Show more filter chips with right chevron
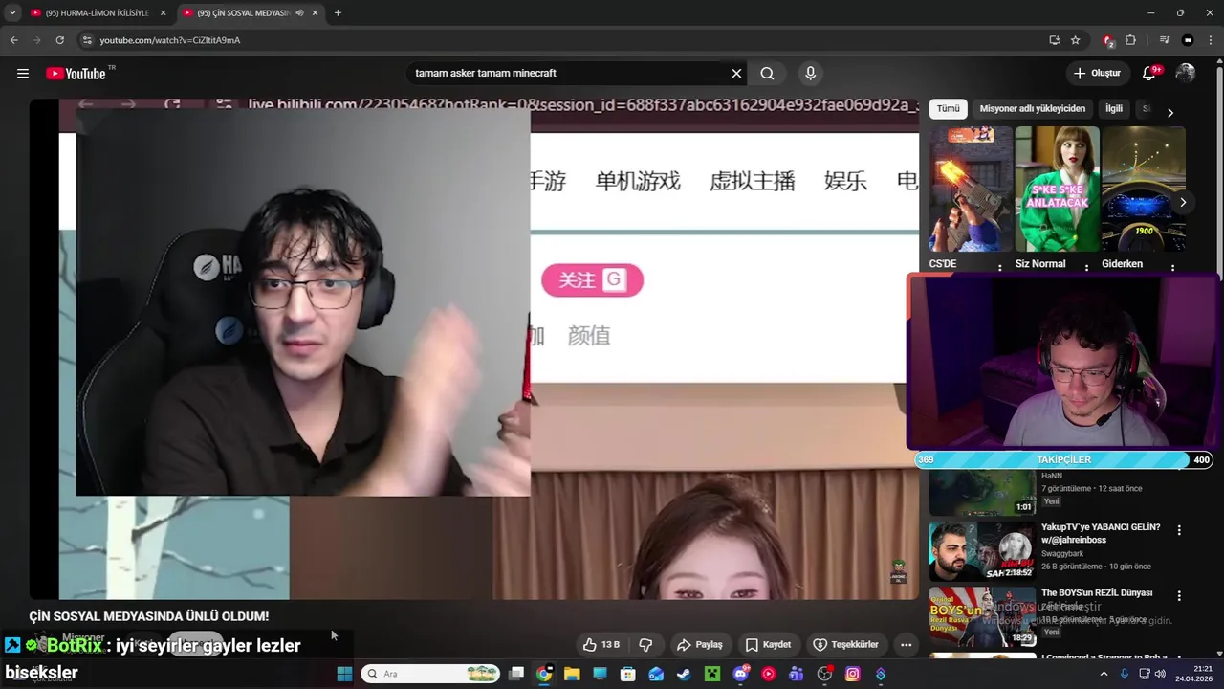 pos(1169,112)
